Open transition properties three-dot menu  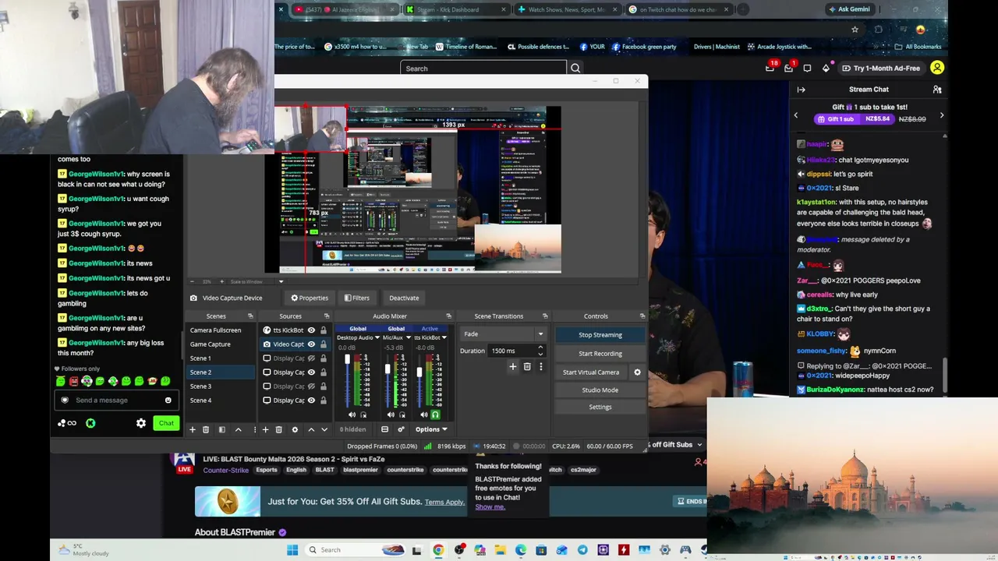point(541,366)
